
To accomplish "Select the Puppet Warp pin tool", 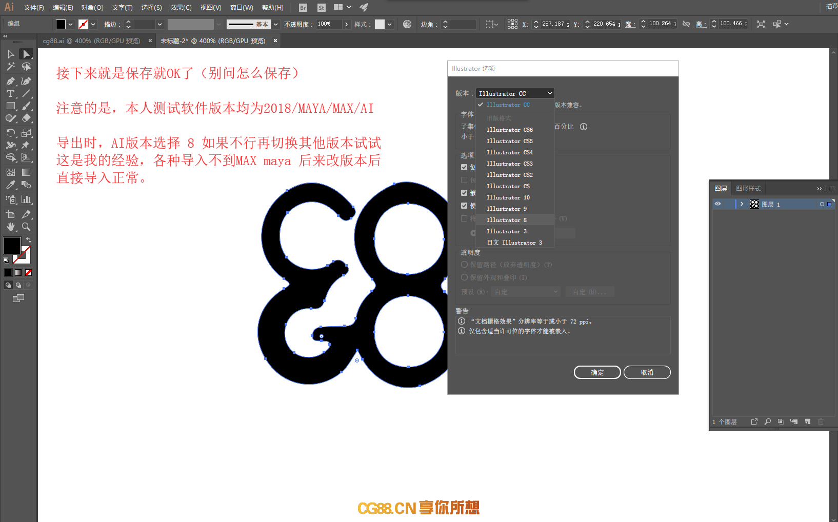I will click(x=26, y=145).
